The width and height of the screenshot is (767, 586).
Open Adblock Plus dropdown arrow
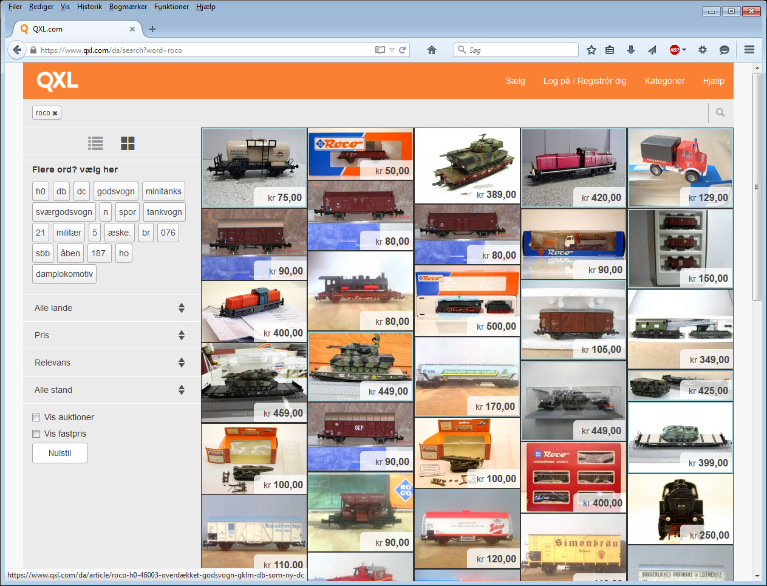tap(684, 50)
